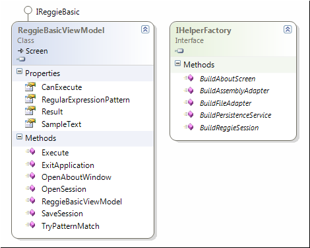
Task: Select the BuildAssemblyAdapter method name
Action: tap(234, 91)
